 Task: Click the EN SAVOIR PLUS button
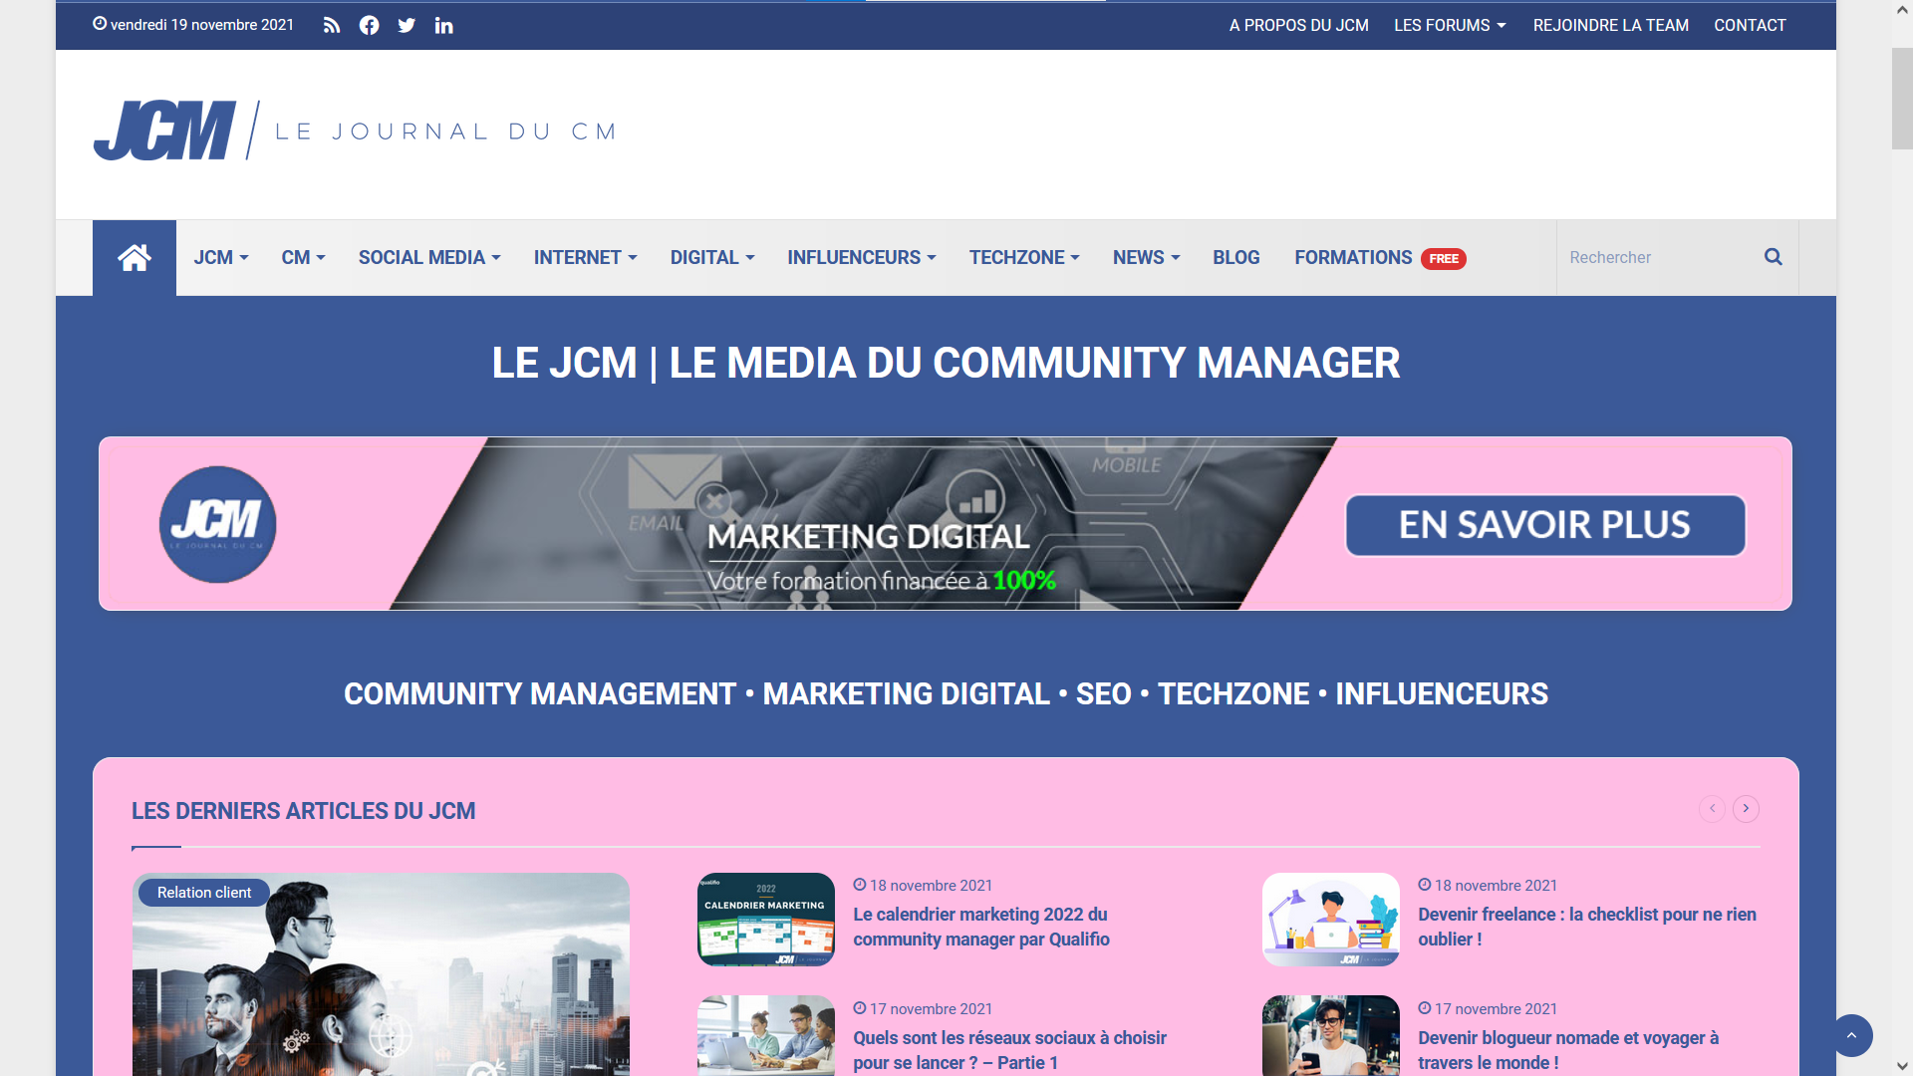tap(1544, 525)
